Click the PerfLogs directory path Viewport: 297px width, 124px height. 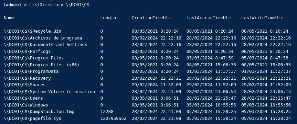point(27,52)
